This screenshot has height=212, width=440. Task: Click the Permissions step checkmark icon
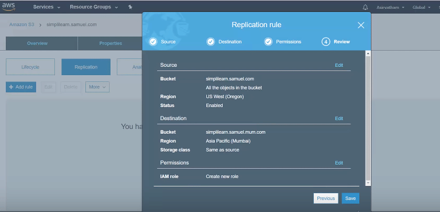click(x=268, y=42)
